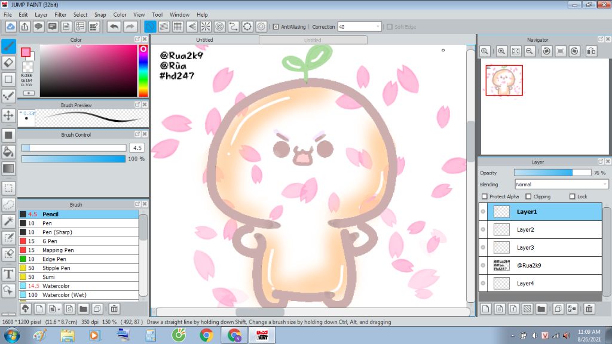Open Chrome from the taskbar
Screen dimensions: 612x344
point(206,336)
